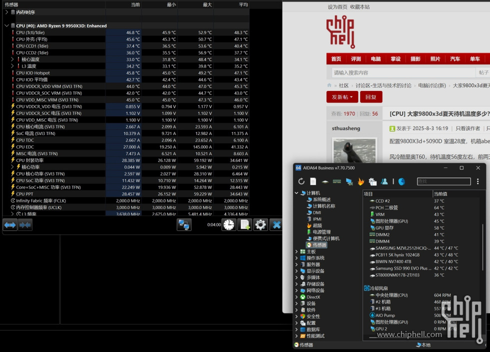Expand 显示设备 node in AIDA64 tree
490x352 pixels.
[296, 270]
